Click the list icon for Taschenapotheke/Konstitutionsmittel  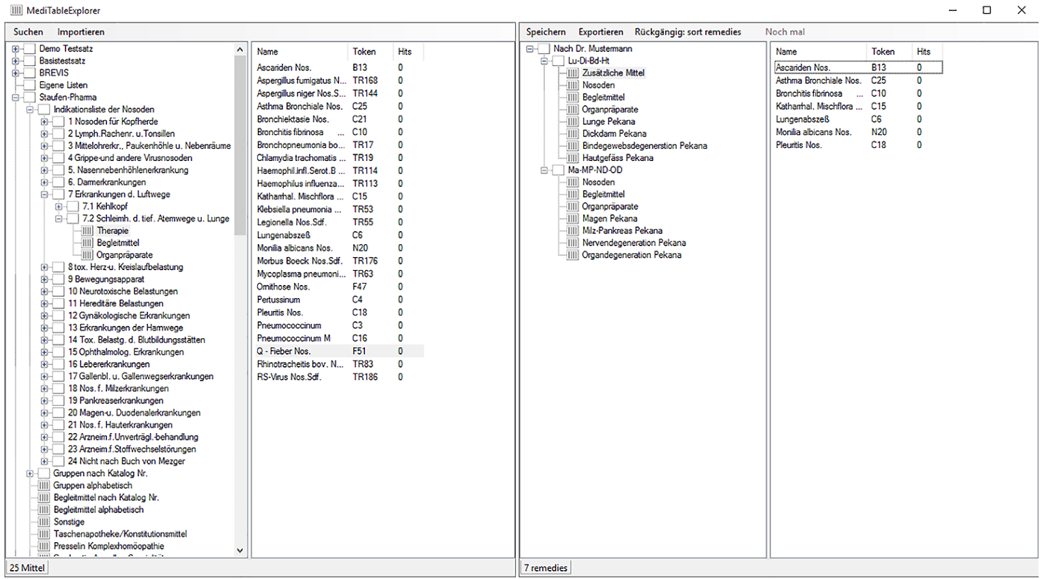[x=44, y=534]
